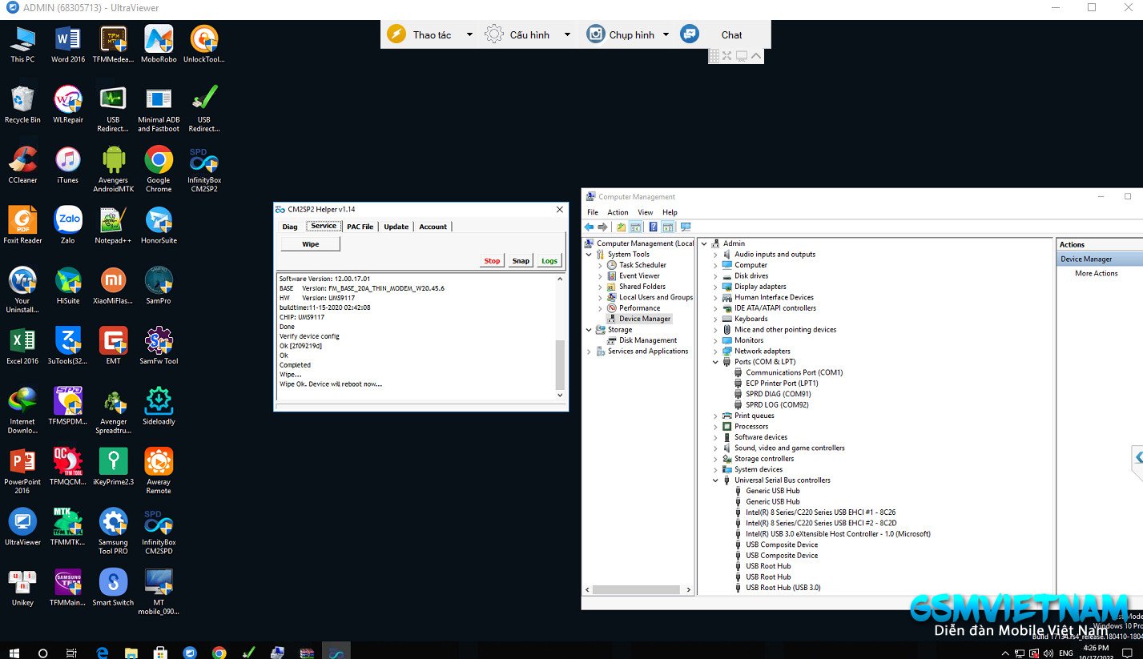This screenshot has width=1143, height=659.
Task: Launch MoboRobo from the desktop
Action: (x=159, y=44)
